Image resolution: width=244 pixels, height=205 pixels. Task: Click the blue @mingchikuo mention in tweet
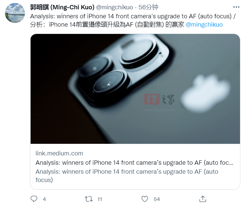(204, 25)
